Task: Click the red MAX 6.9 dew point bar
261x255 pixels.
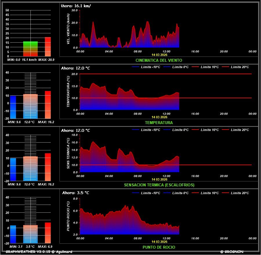Action: (48, 233)
